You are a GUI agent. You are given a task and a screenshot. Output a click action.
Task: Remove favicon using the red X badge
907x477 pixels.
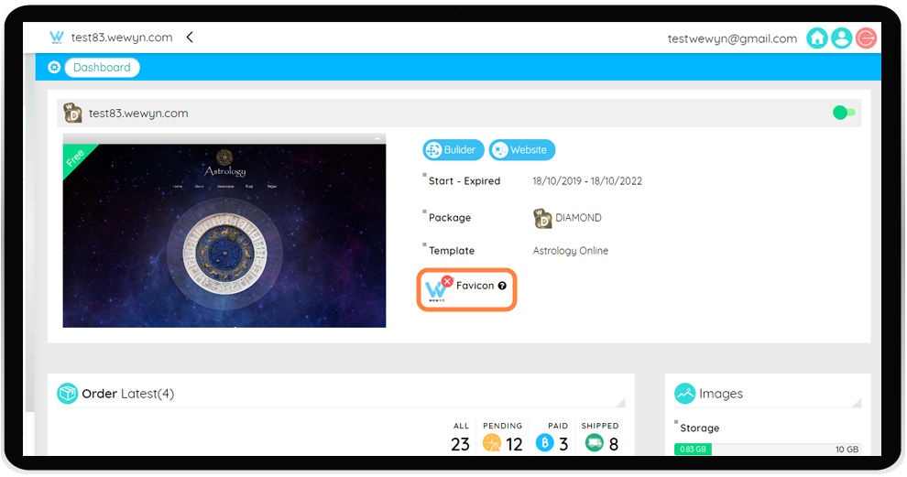coord(447,281)
